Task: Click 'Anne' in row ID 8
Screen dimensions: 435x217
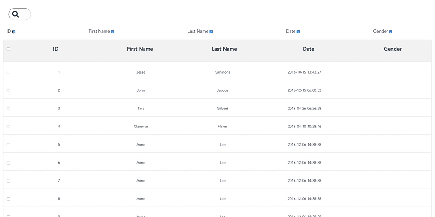Action: 141,199
